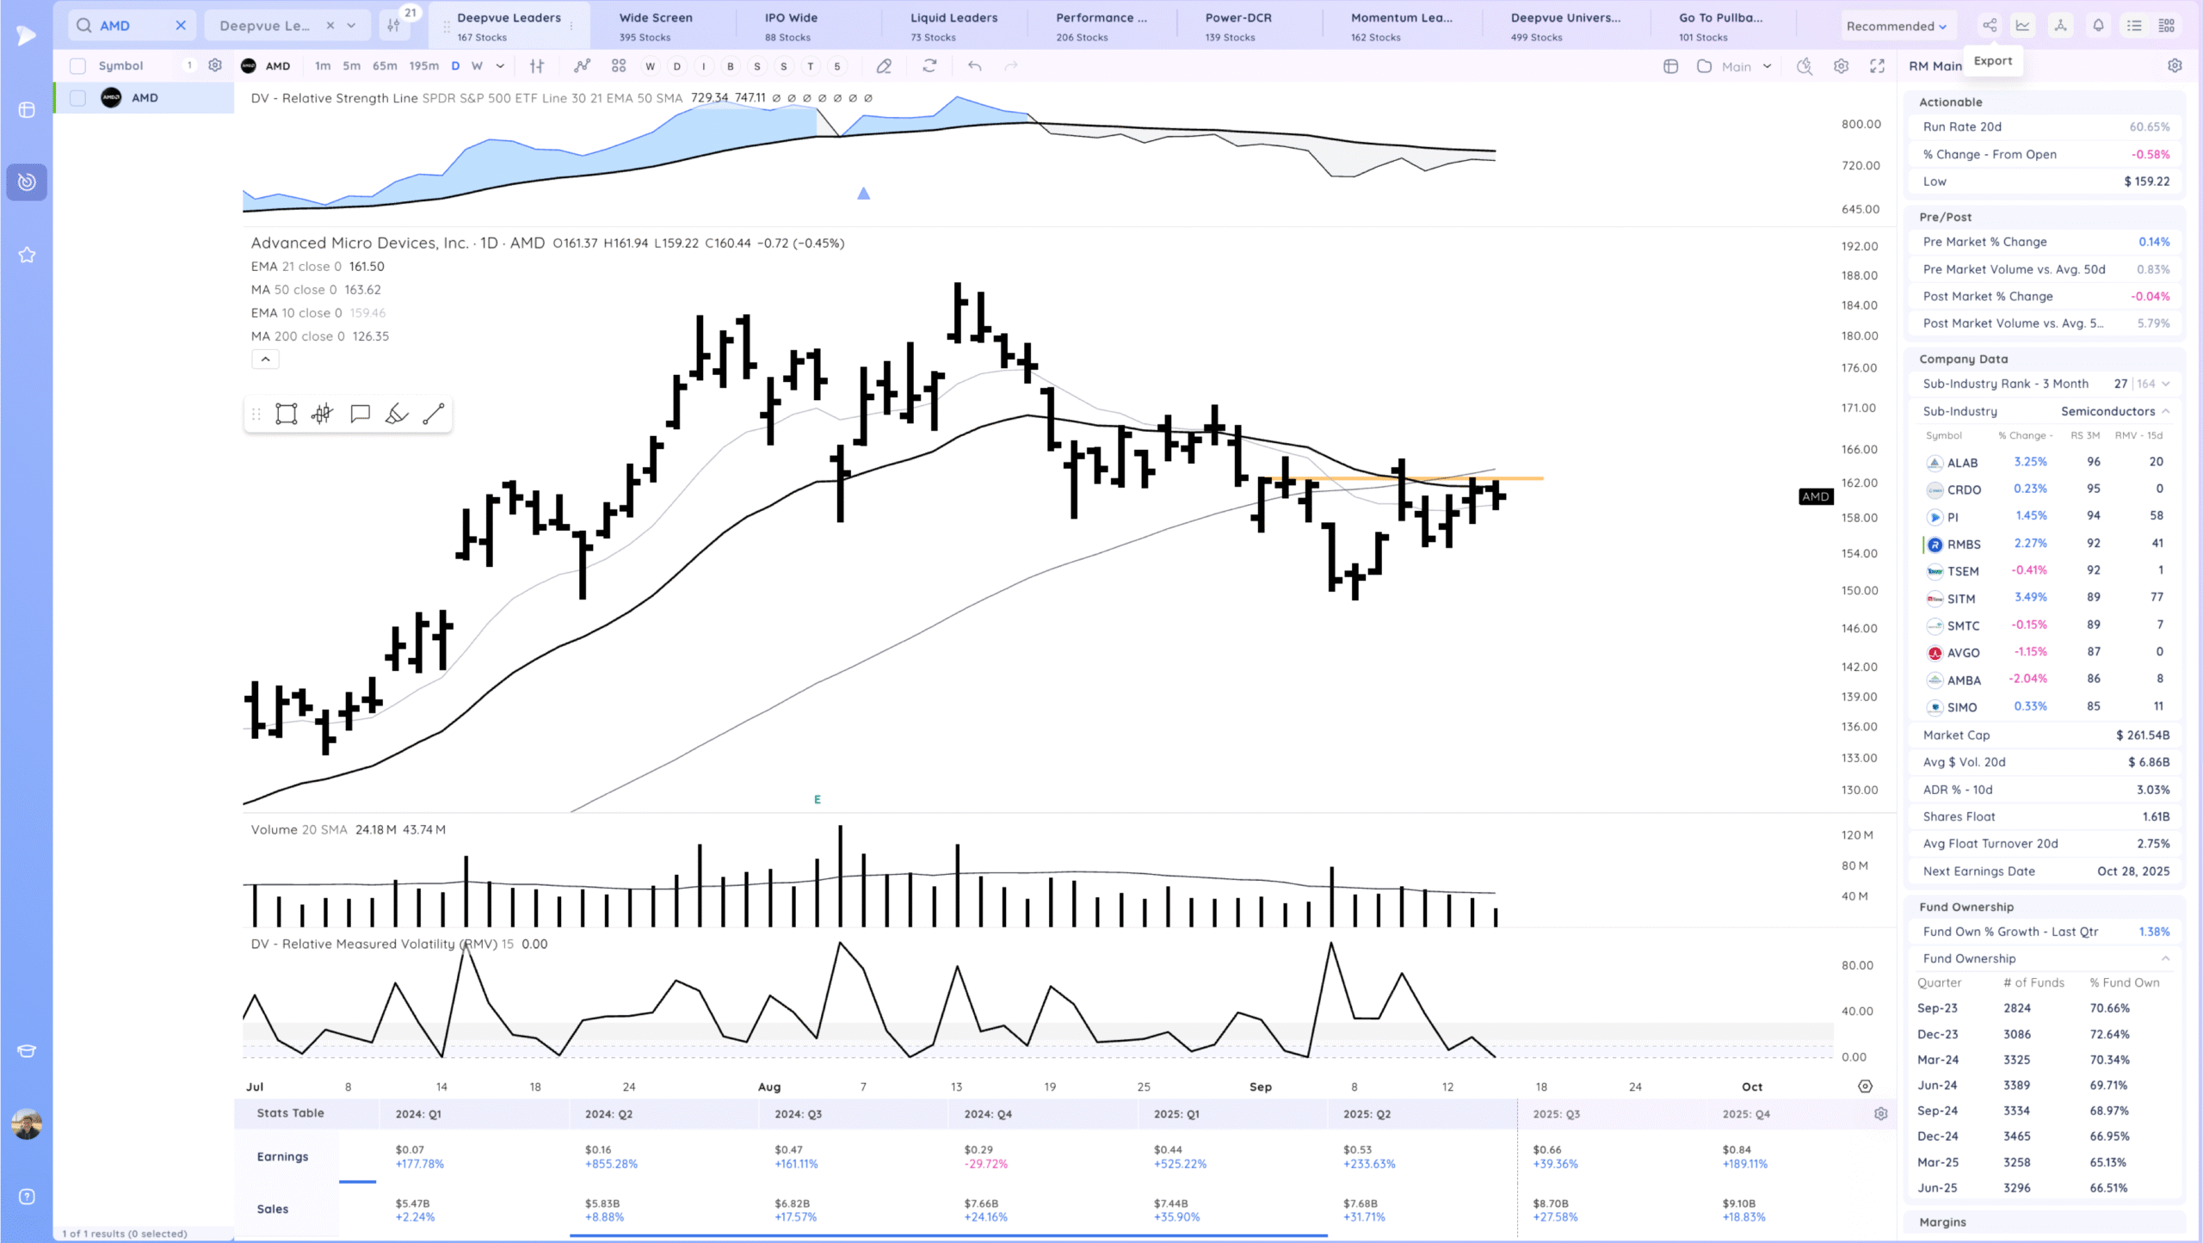Select the candlestick measure tool
Screen dimensions: 2203x1243
pyautogui.click(x=323, y=415)
